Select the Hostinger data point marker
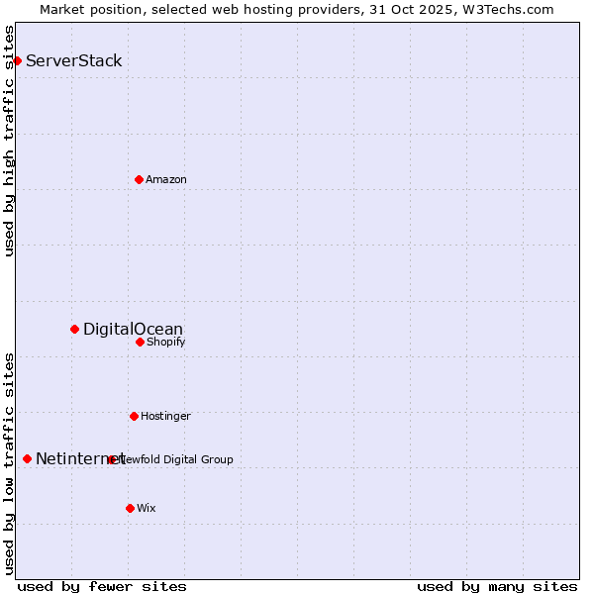This screenshot has height=594, width=594. pyautogui.click(x=134, y=416)
